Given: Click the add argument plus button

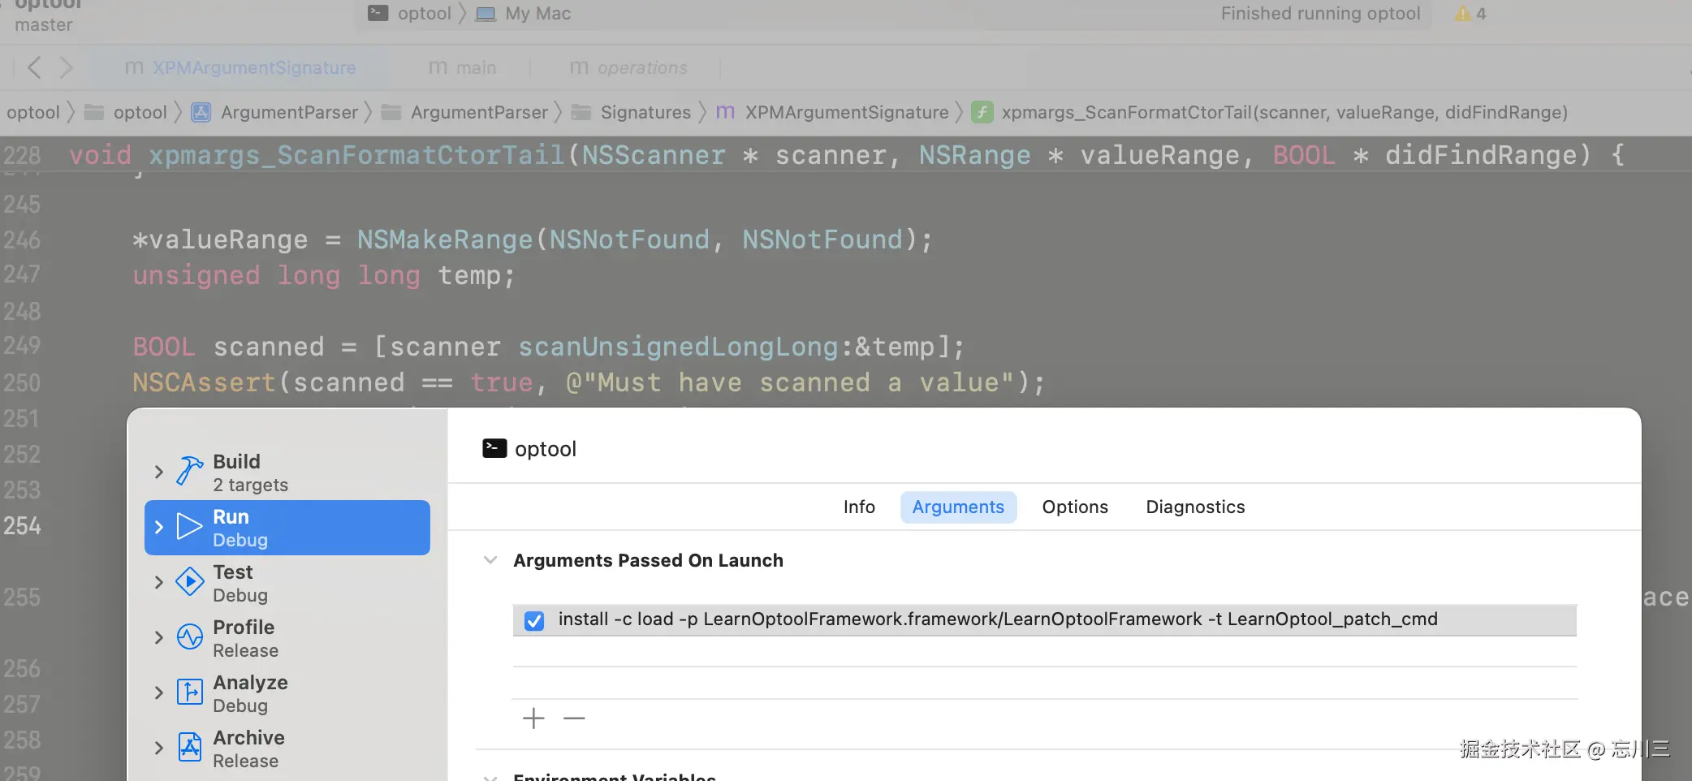Looking at the screenshot, I should [x=533, y=718].
